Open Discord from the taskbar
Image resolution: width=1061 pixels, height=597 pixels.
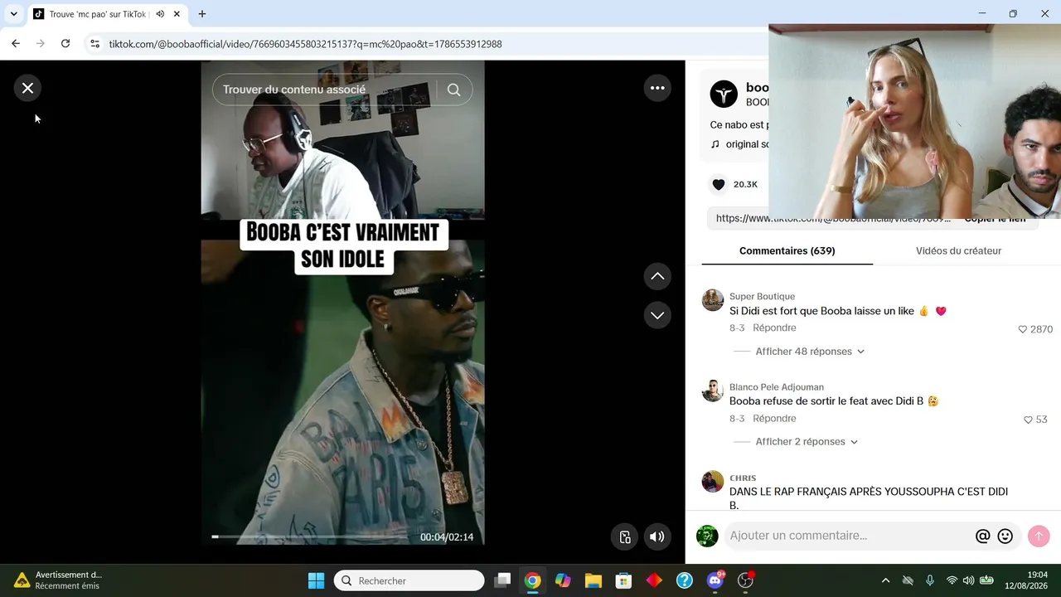[716, 580]
